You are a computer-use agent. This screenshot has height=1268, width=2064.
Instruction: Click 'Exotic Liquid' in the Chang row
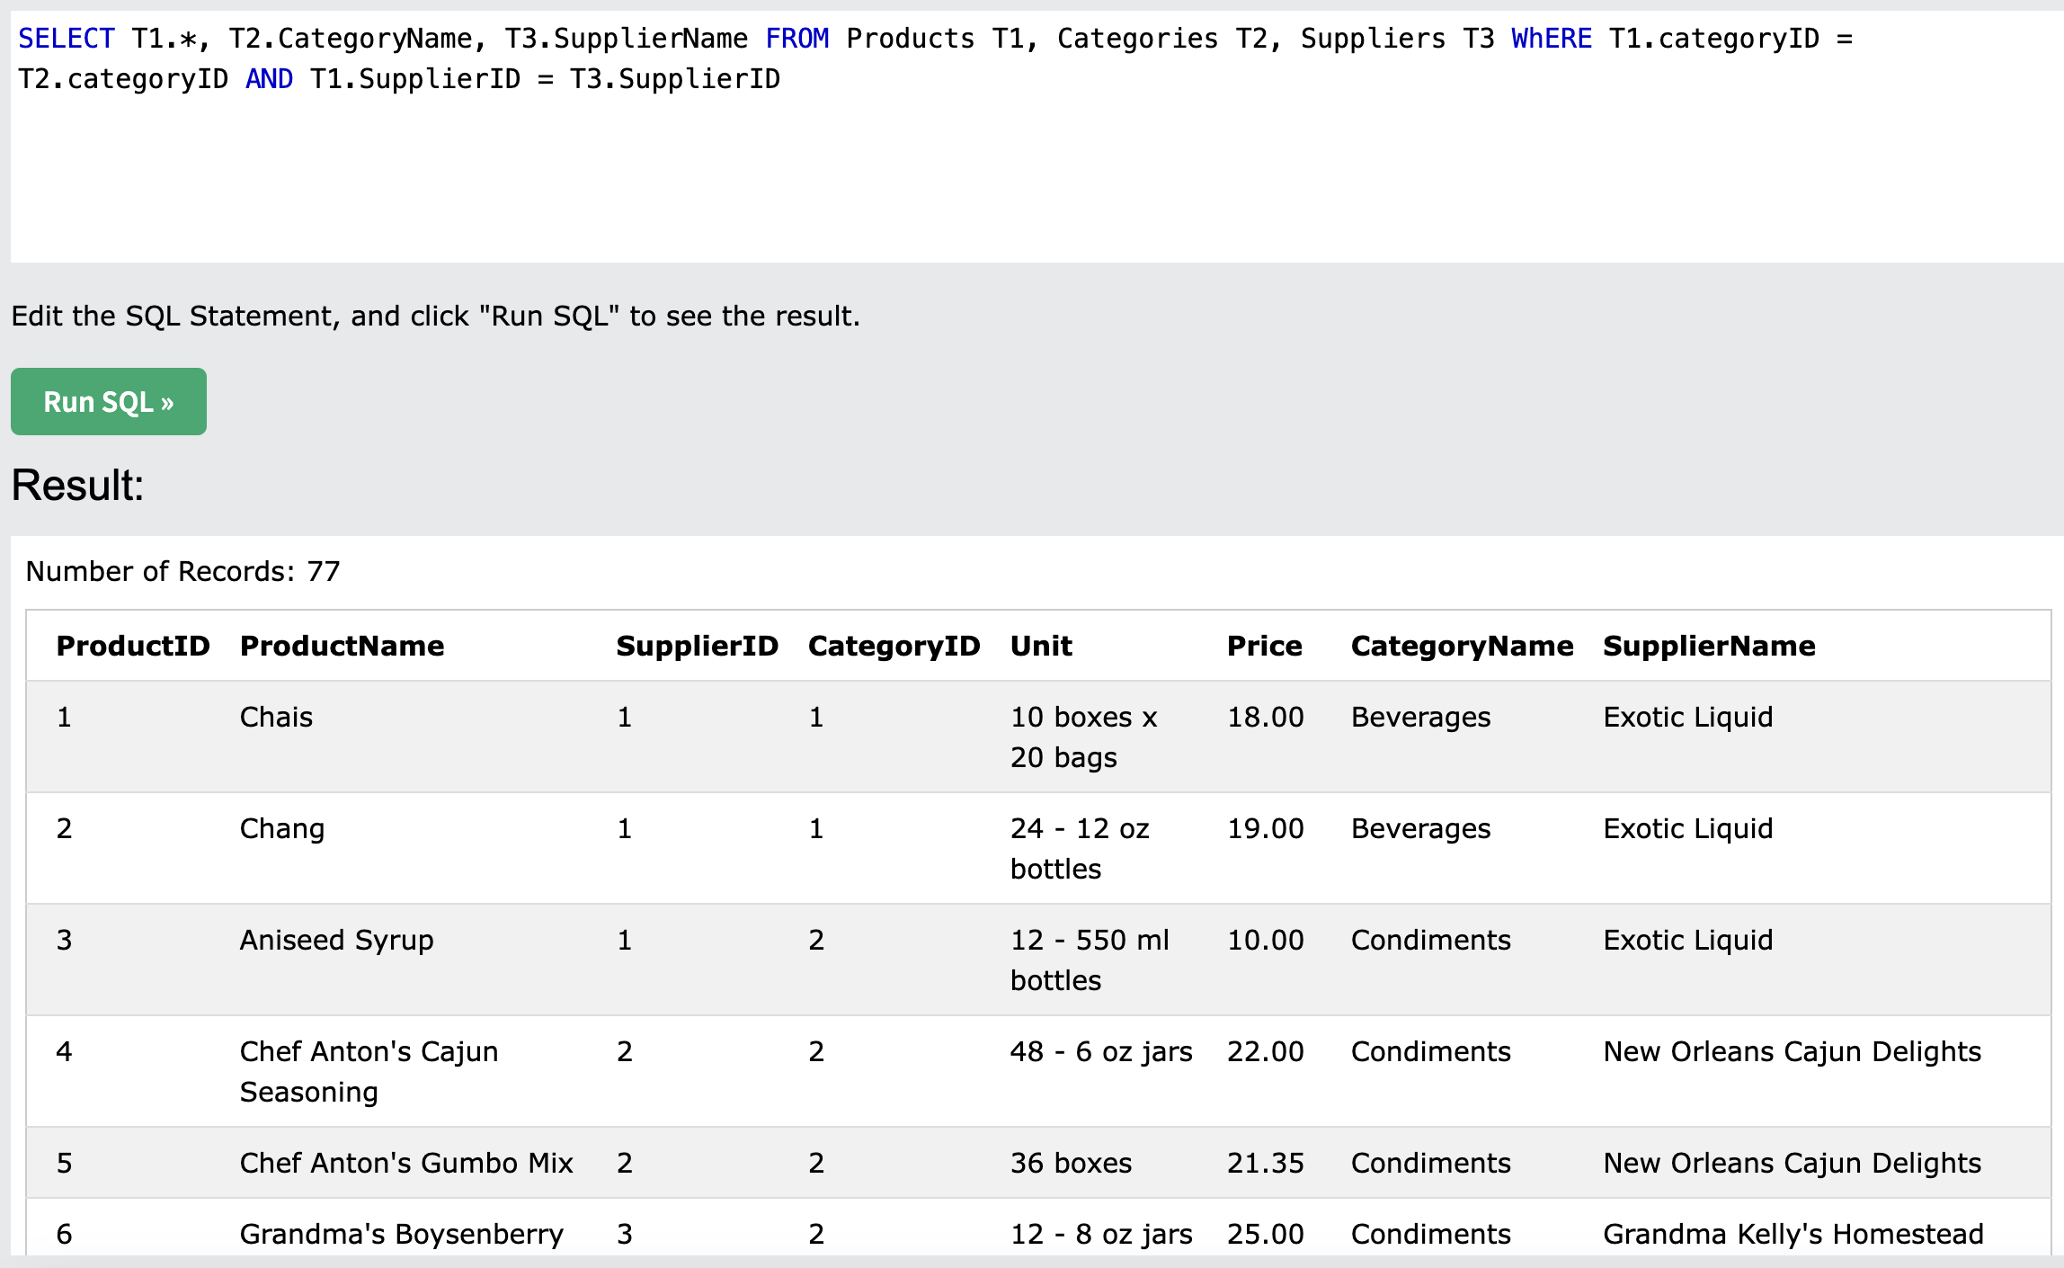point(1687,828)
